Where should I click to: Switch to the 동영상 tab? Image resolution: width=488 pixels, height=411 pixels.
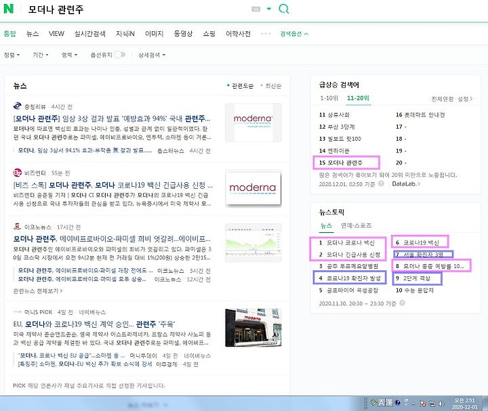tap(183, 34)
